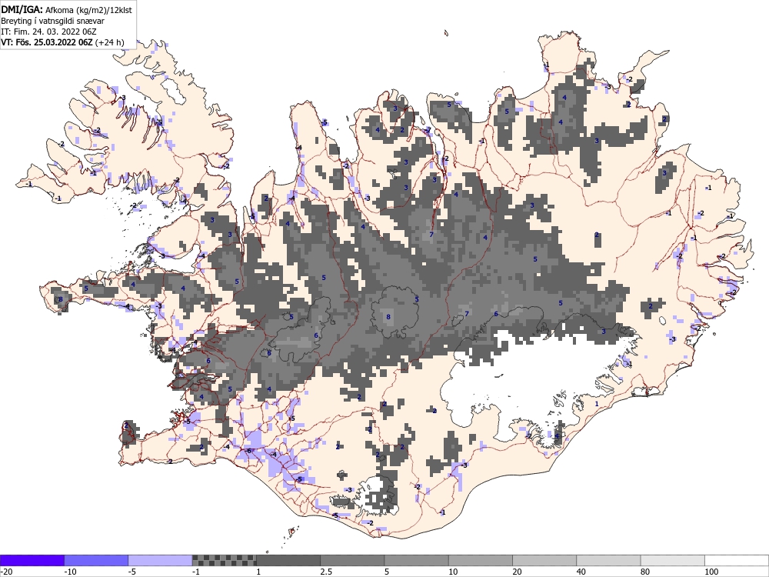Select the legend swatch for 10 to 20
Viewport: 769px width, 577px height.
tap(481, 560)
